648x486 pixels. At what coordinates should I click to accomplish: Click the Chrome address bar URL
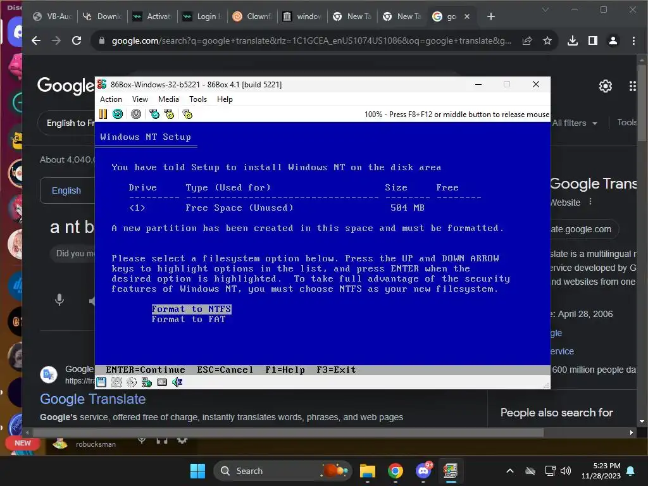pyautogui.click(x=311, y=40)
